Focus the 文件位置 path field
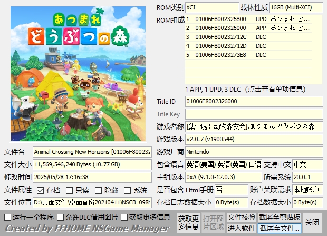Screen dimensions: 327x236 point(92,202)
